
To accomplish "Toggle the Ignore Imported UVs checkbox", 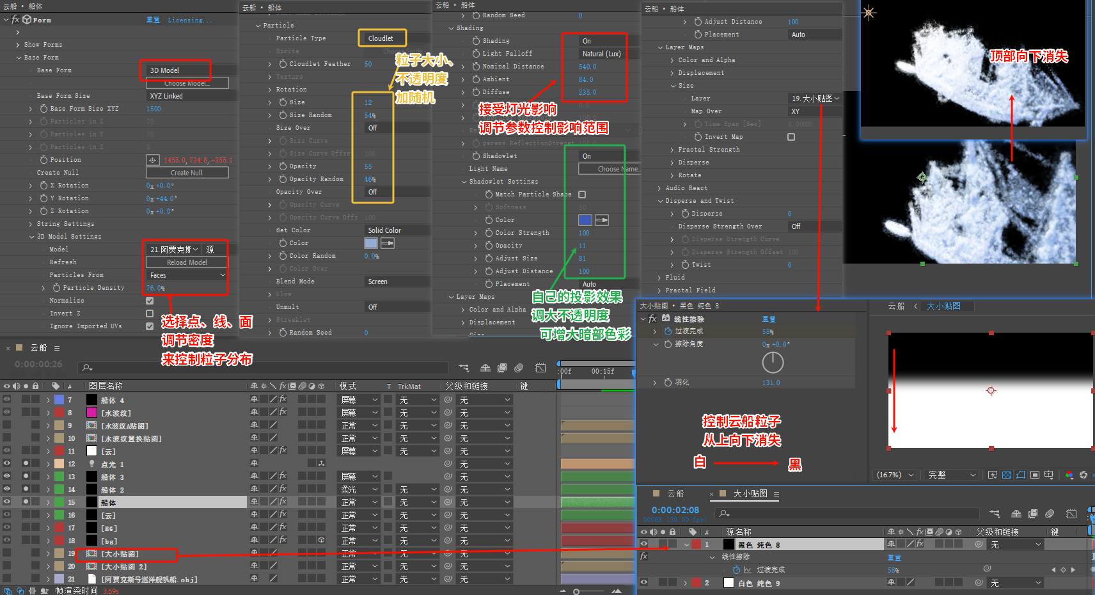I will (150, 326).
